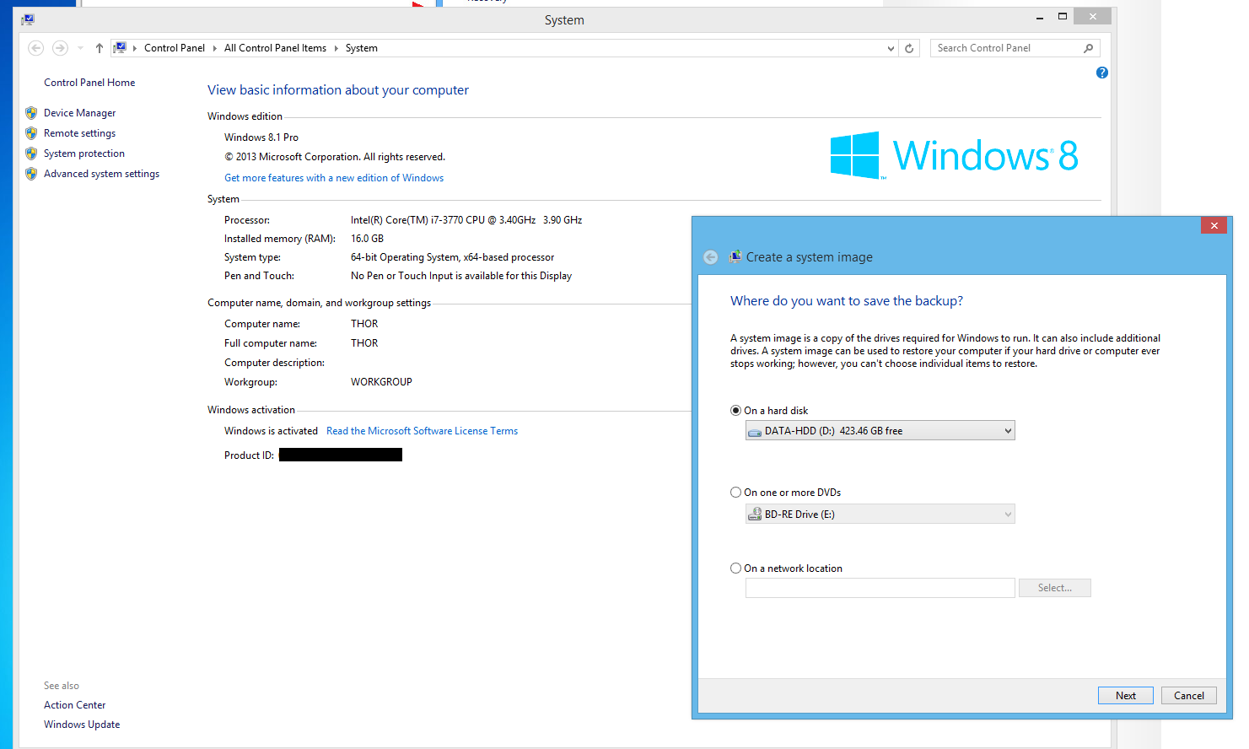Close the Create a system image dialog

pos(1214,225)
